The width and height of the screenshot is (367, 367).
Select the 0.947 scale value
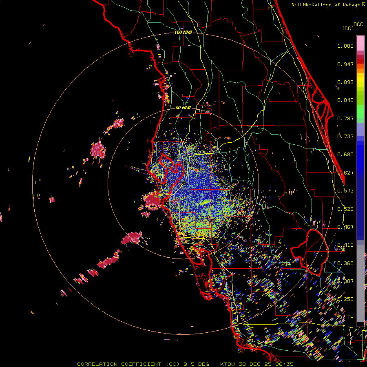pos(345,64)
